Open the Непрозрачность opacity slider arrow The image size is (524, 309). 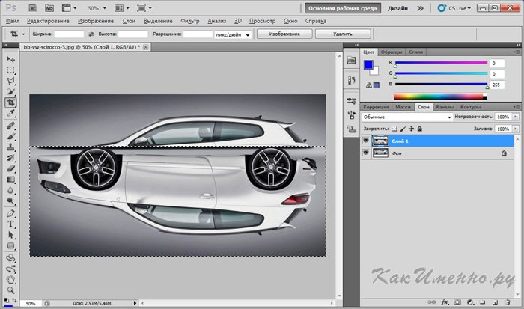pos(516,117)
